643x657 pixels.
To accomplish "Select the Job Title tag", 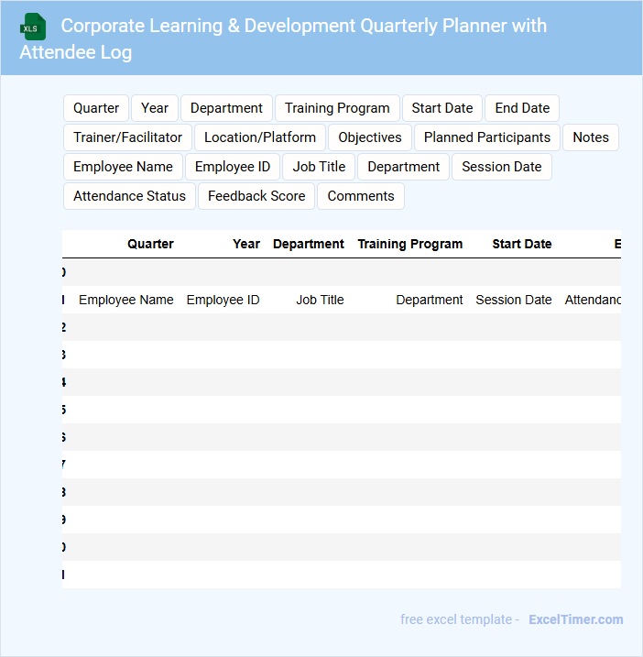I will pyautogui.click(x=319, y=167).
